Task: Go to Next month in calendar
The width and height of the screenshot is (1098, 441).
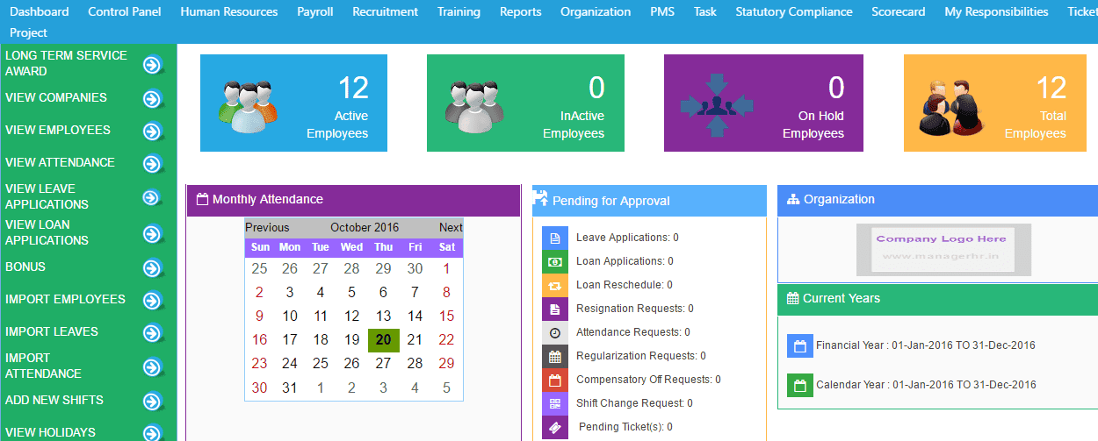Action: (451, 227)
